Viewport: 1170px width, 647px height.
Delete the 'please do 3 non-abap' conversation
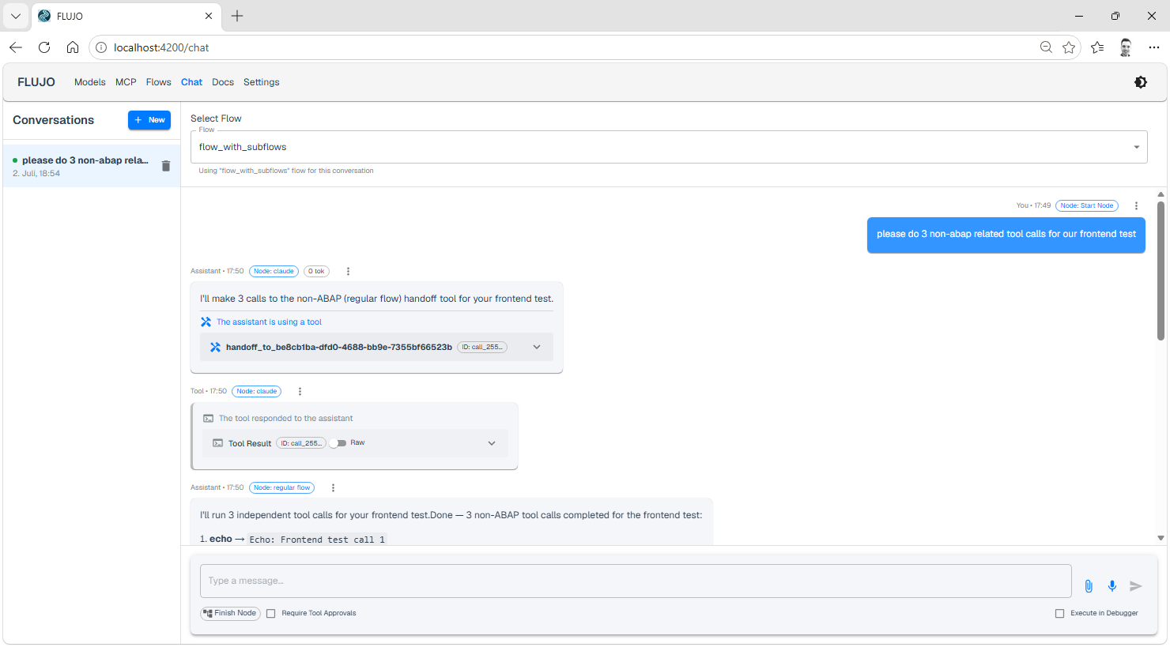(166, 166)
